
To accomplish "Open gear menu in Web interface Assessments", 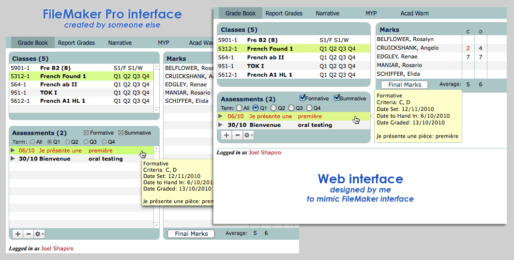I will click(248, 135).
